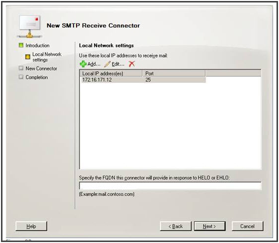Open the Introduction wizard step

coord(38,45)
